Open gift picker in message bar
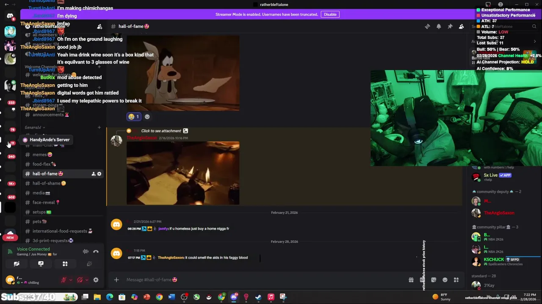The height and width of the screenshot is (304, 542). [411, 280]
